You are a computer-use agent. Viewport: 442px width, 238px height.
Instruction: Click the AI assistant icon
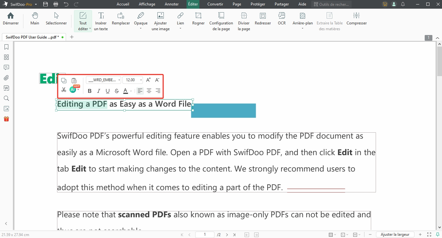pos(73,90)
